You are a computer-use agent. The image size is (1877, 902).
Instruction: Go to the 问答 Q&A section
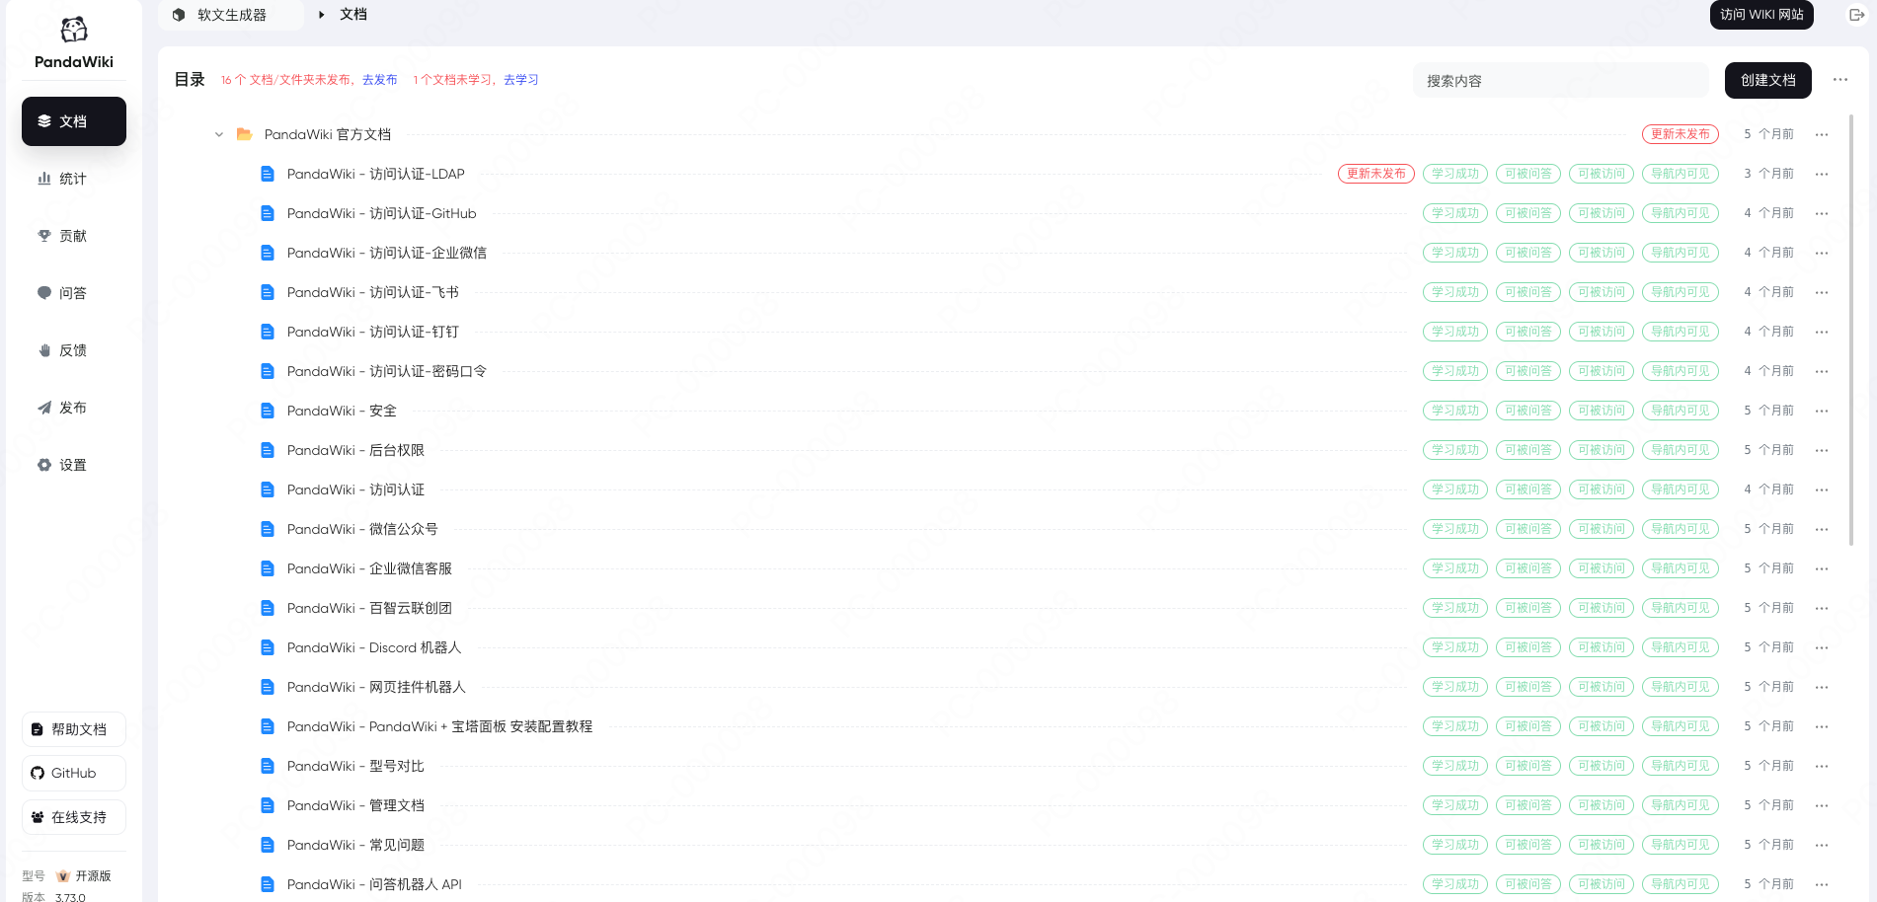[x=74, y=293]
